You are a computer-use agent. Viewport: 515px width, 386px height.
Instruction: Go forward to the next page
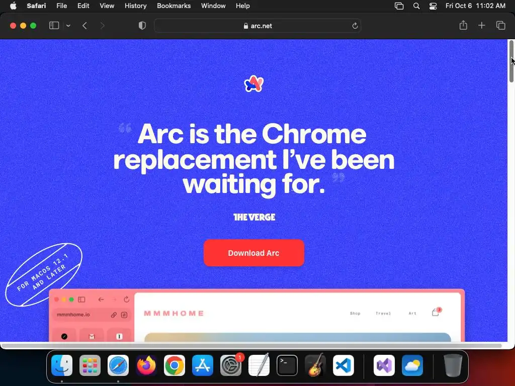[x=102, y=26]
